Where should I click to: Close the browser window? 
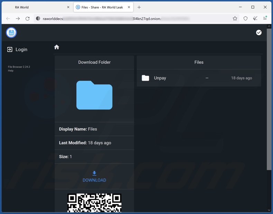(265, 7)
